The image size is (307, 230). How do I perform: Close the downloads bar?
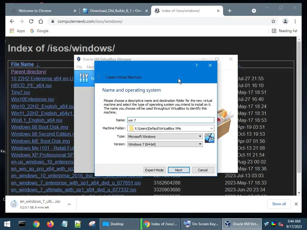pos(296,204)
